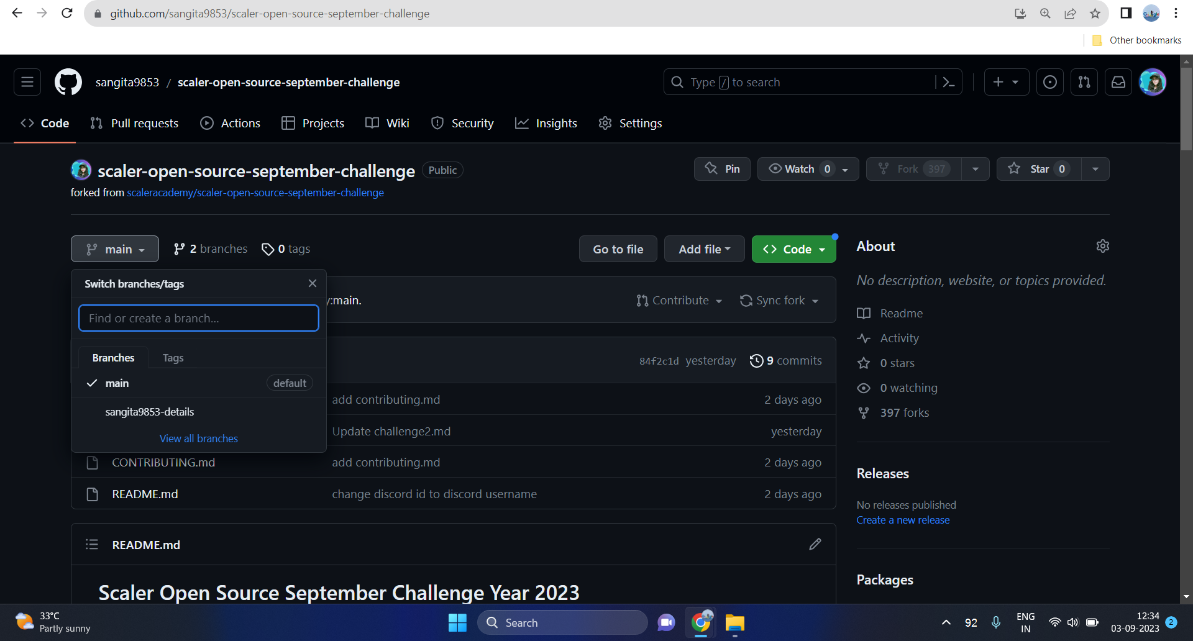This screenshot has width=1193, height=641.
Task: Select the sangita9853-details branch
Action: click(x=149, y=411)
